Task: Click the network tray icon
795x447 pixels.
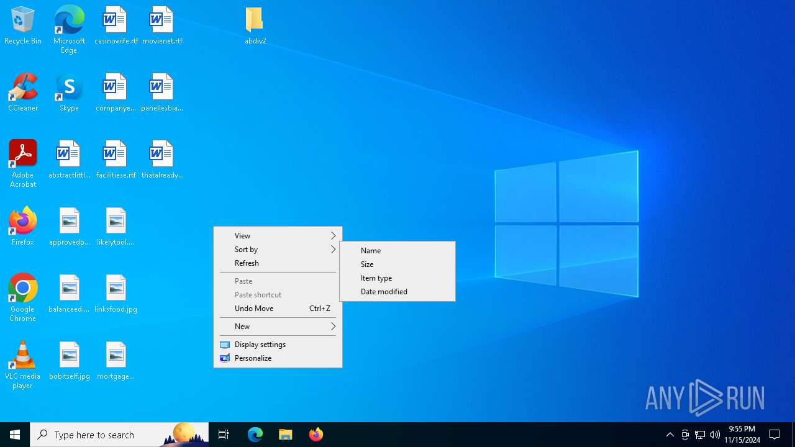Action: (x=700, y=435)
